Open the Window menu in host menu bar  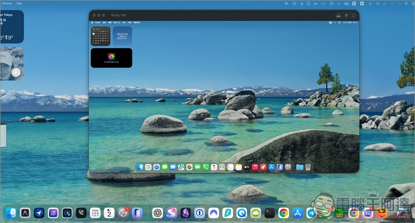tap(7, 3)
